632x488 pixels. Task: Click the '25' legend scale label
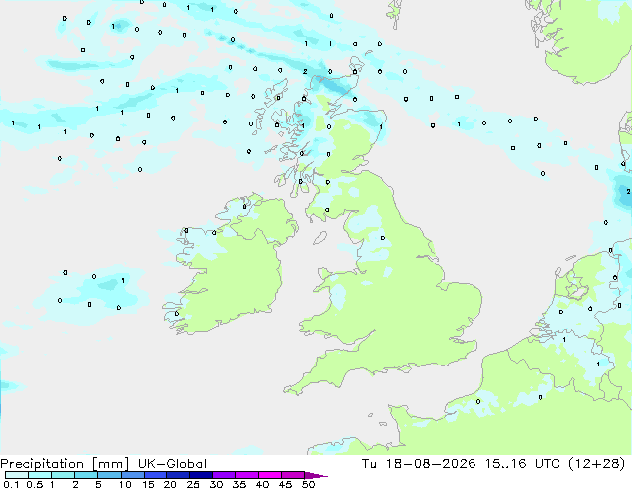pyautogui.click(x=193, y=484)
